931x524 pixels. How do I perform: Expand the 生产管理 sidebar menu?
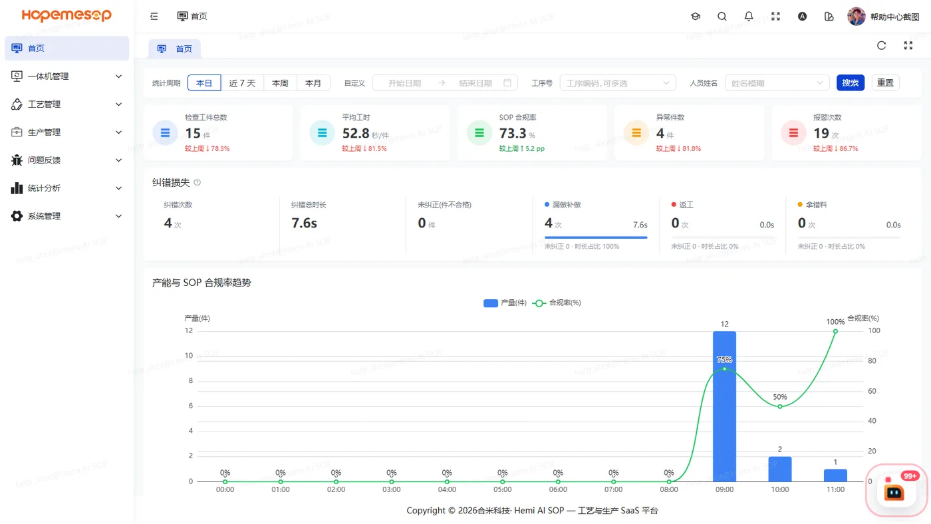tap(66, 132)
